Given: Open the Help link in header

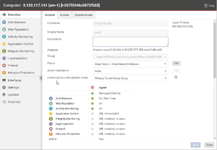Looking at the screenshot, I should [209, 6].
